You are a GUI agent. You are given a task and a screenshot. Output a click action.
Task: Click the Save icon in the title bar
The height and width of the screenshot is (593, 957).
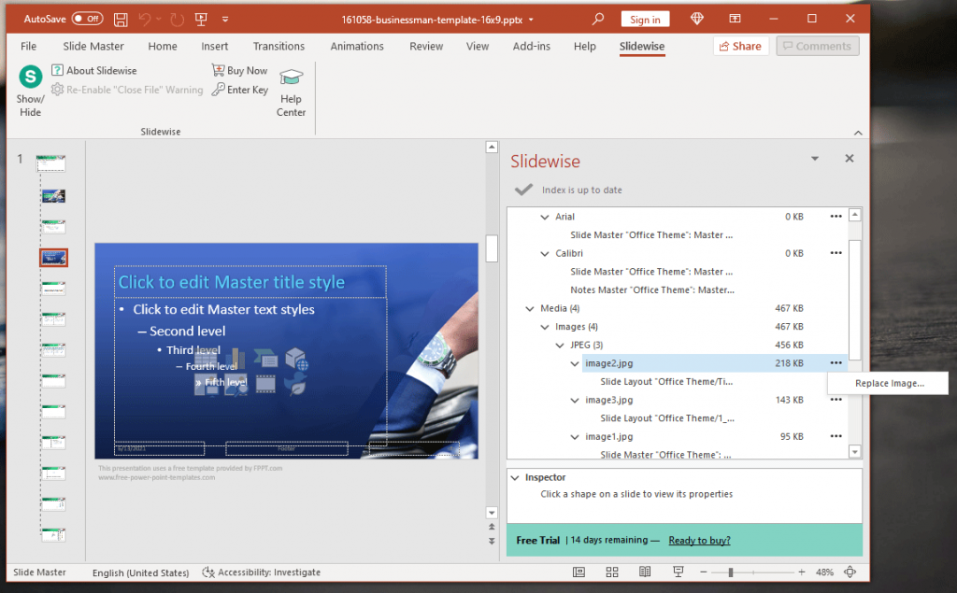pyautogui.click(x=121, y=18)
